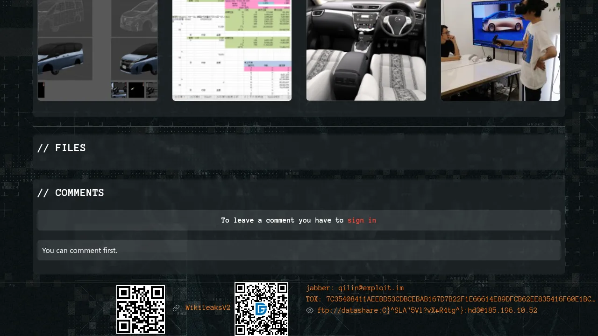Click the "You can comment first." box
Viewport: 598px width, 336px height.
(x=299, y=251)
